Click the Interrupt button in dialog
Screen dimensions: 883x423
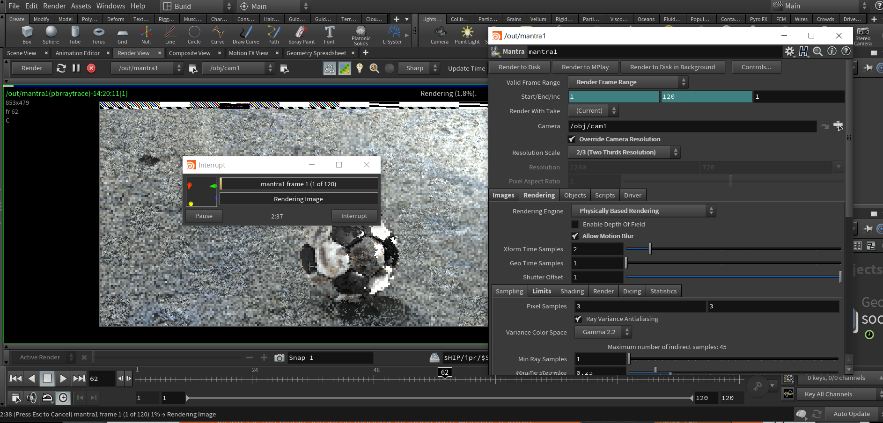[354, 216]
